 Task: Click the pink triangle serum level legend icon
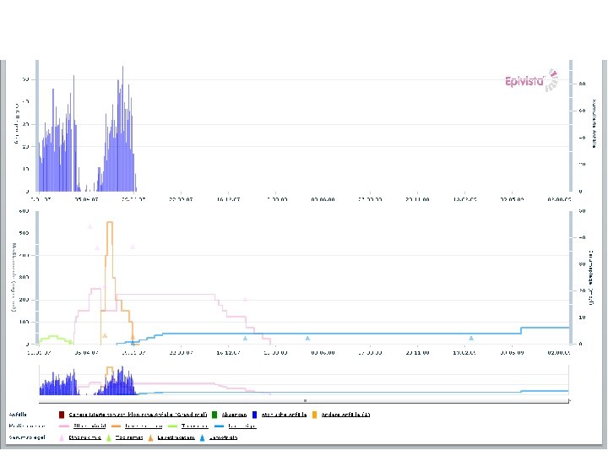(x=62, y=437)
